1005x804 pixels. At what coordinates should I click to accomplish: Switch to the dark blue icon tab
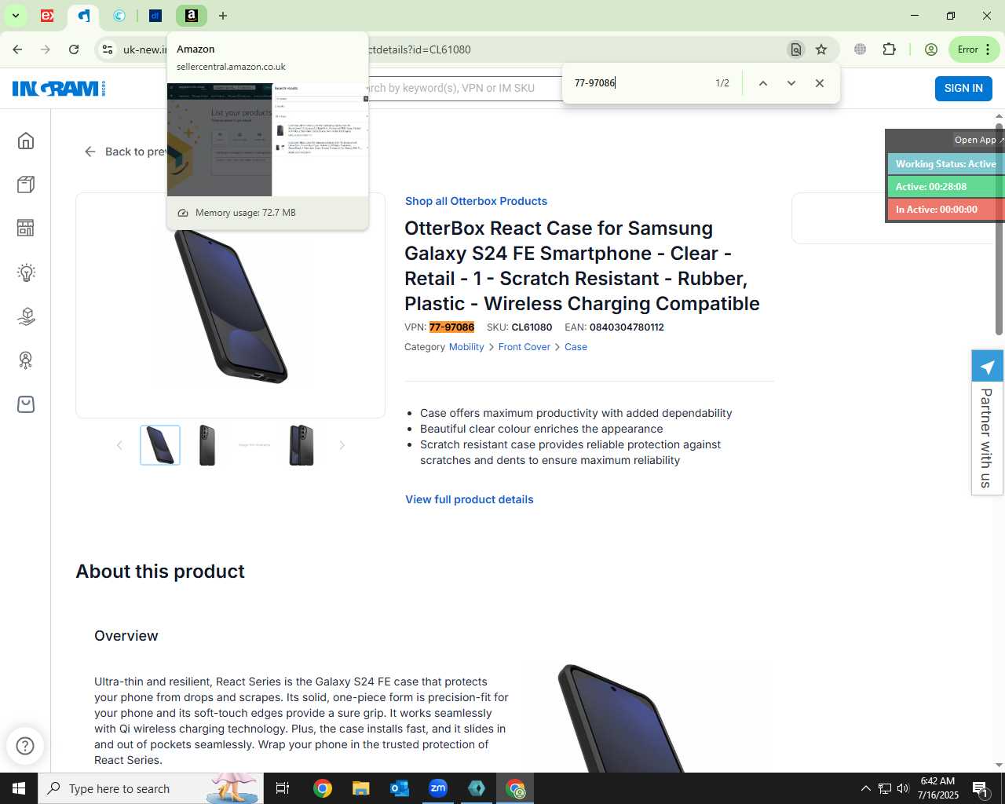click(x=155, y=16)
